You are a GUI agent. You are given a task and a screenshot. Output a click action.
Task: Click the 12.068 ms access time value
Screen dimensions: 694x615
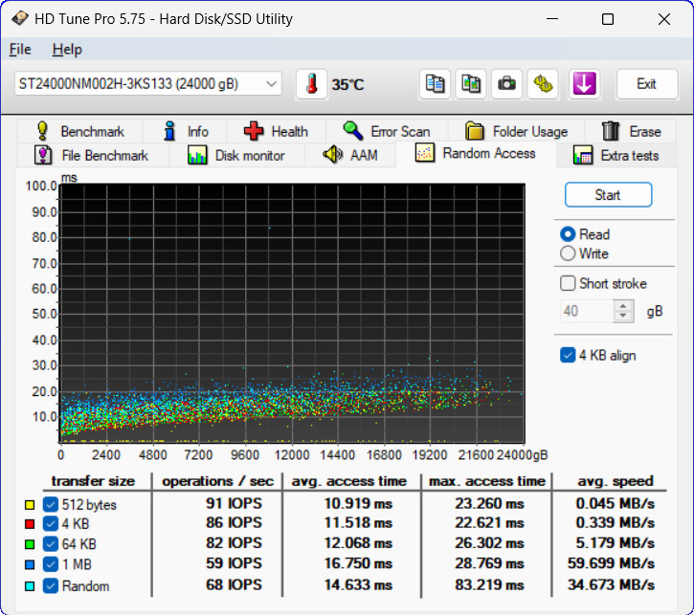pos(358,543)
